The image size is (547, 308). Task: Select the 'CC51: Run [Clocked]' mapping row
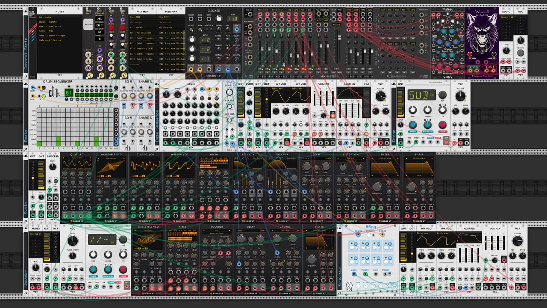coord(143,33)
